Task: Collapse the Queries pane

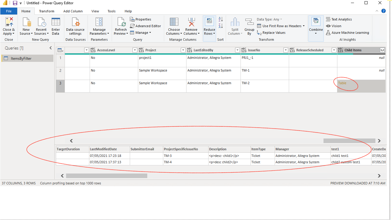Action: [50, 47]
